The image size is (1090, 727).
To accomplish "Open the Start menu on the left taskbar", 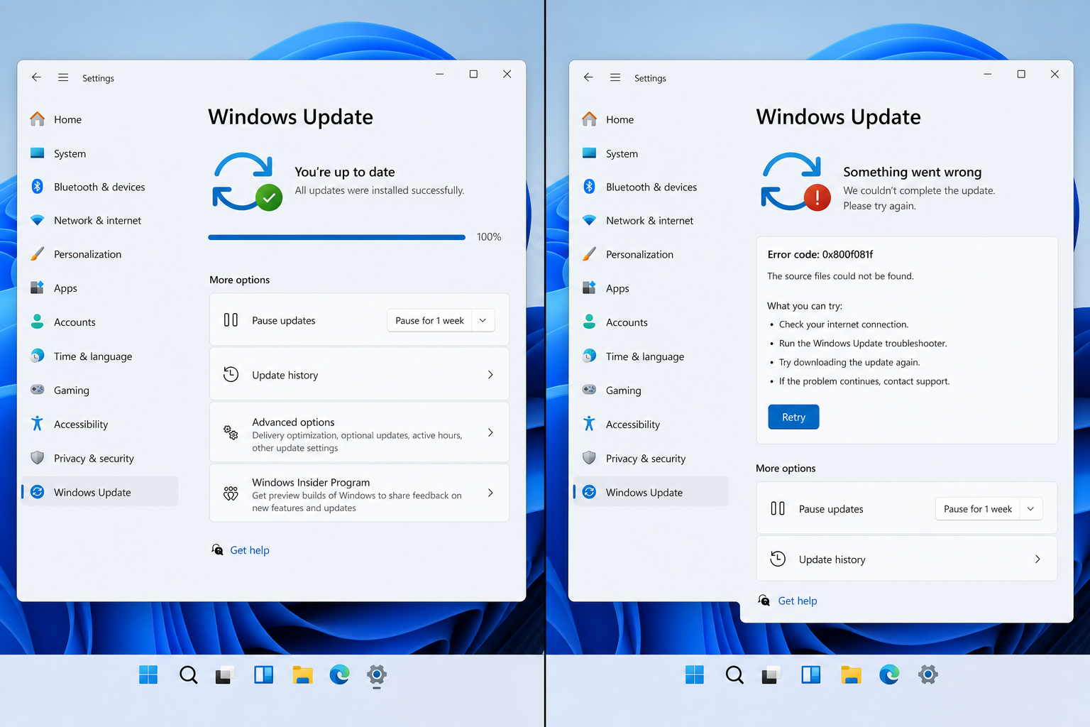I will (x=148, y=674).
